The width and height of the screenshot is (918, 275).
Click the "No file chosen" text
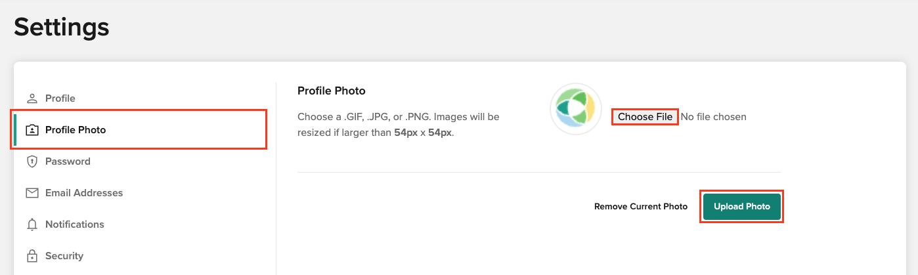[x=714, y=117]
